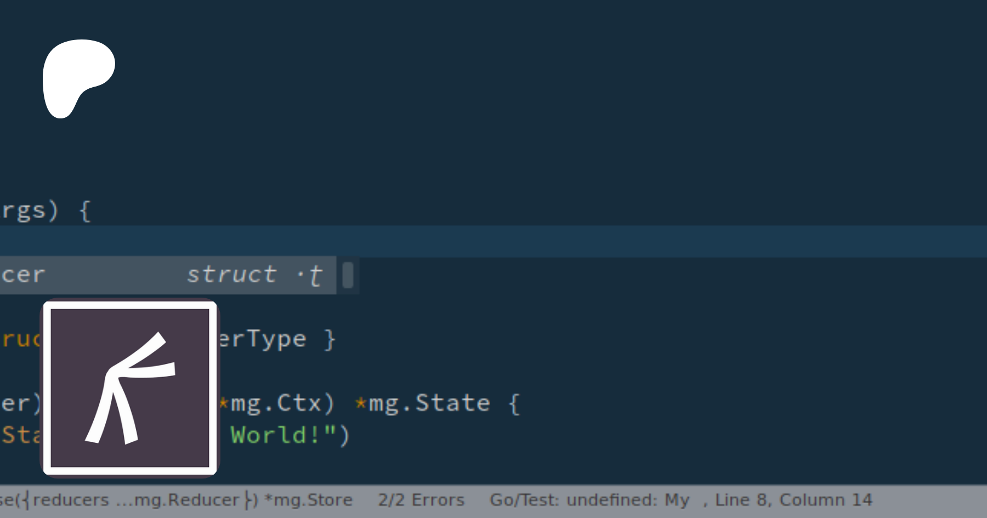Click "*mg.Store" in the status bar
Image resolution: width=987 pixels, height=518 pixels.
click(x=309, y=500)
